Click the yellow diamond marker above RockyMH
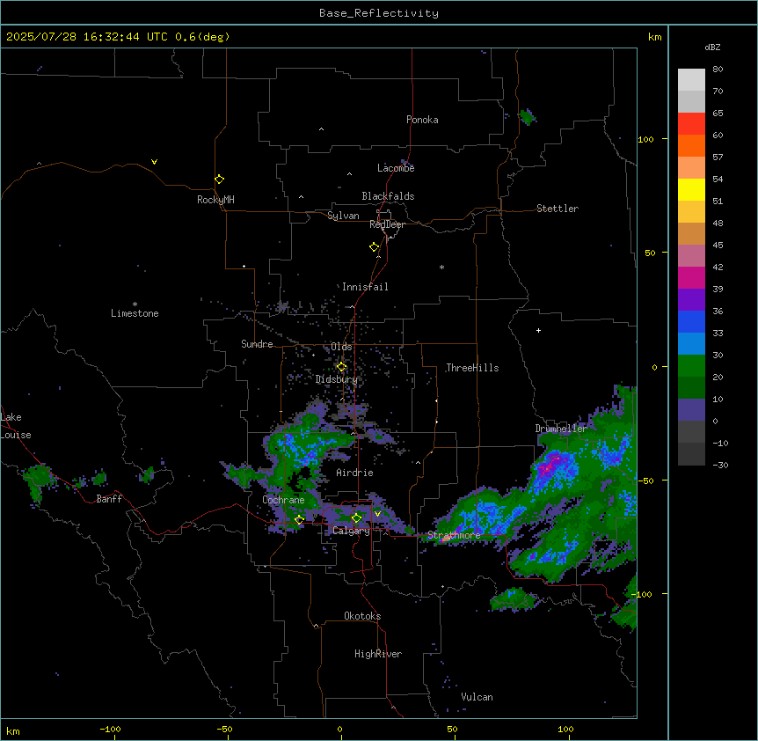758x741 pixels. pyautogui.click(x=219, y=180)
